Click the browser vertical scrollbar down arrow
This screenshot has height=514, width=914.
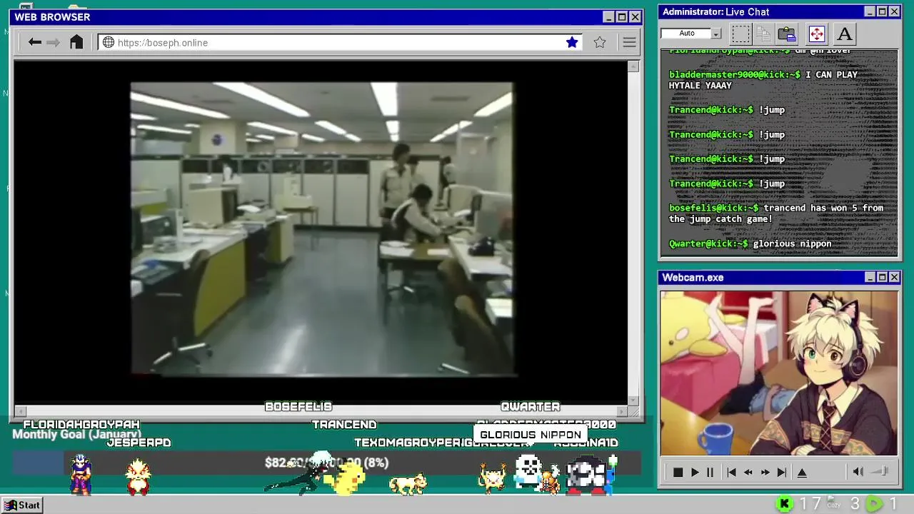[x=633, y=400]
